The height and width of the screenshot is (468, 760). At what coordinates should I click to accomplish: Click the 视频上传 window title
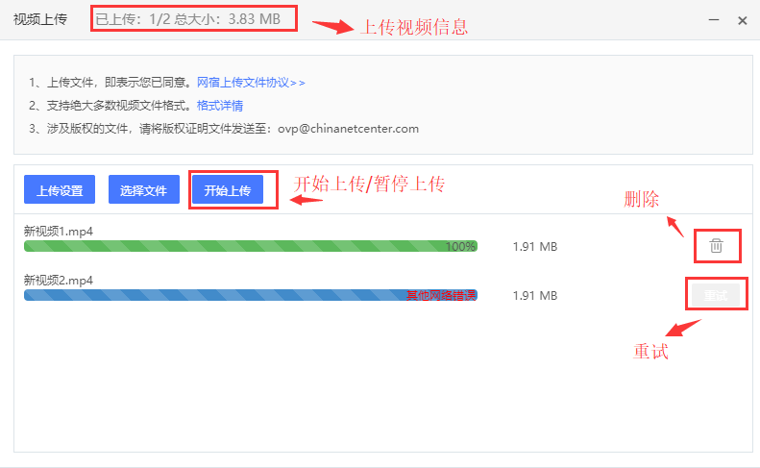pos(40,19)
